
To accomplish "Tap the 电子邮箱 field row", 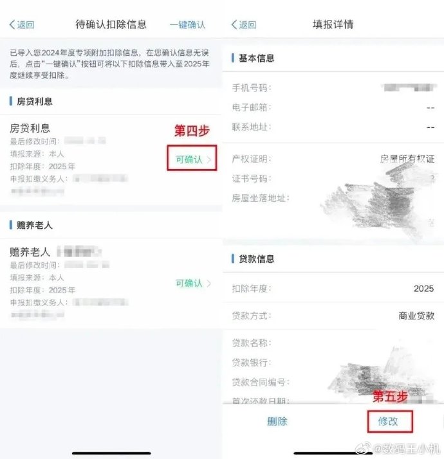I will tap(333, 107).
